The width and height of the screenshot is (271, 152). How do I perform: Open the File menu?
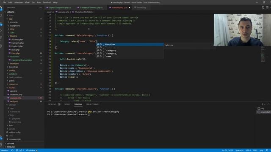[x=4, y=3]
